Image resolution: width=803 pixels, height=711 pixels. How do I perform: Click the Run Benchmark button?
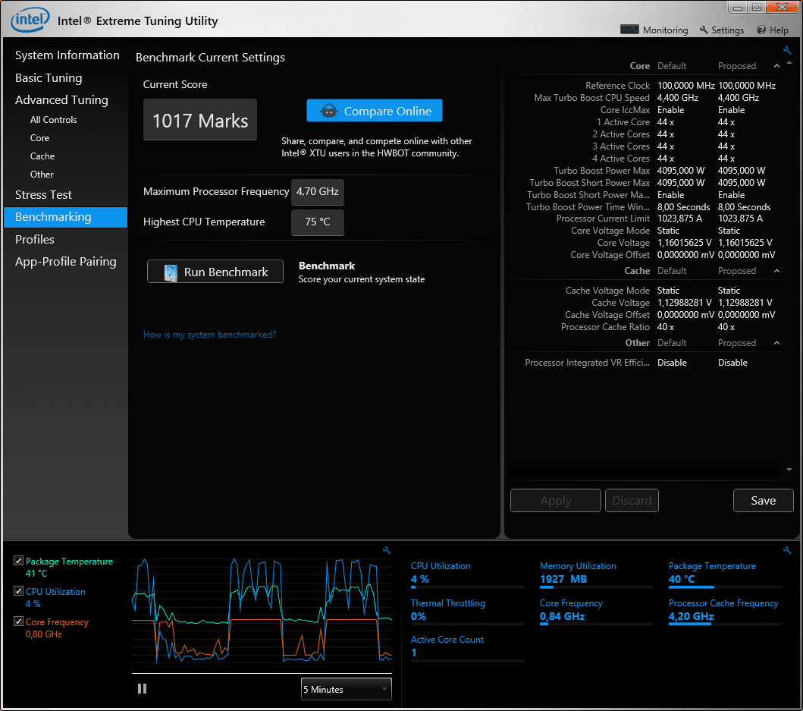[x=215, y=272]
